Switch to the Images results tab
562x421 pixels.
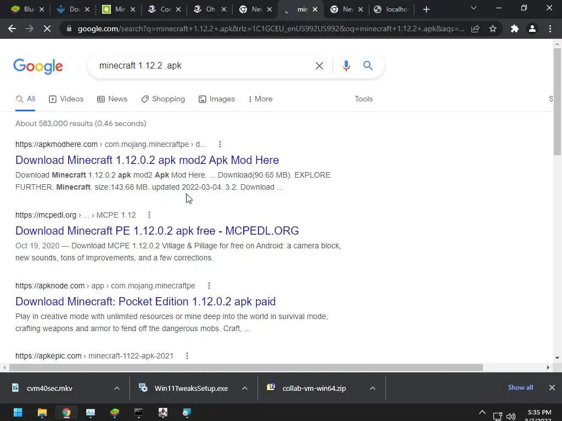coord(217,99)
